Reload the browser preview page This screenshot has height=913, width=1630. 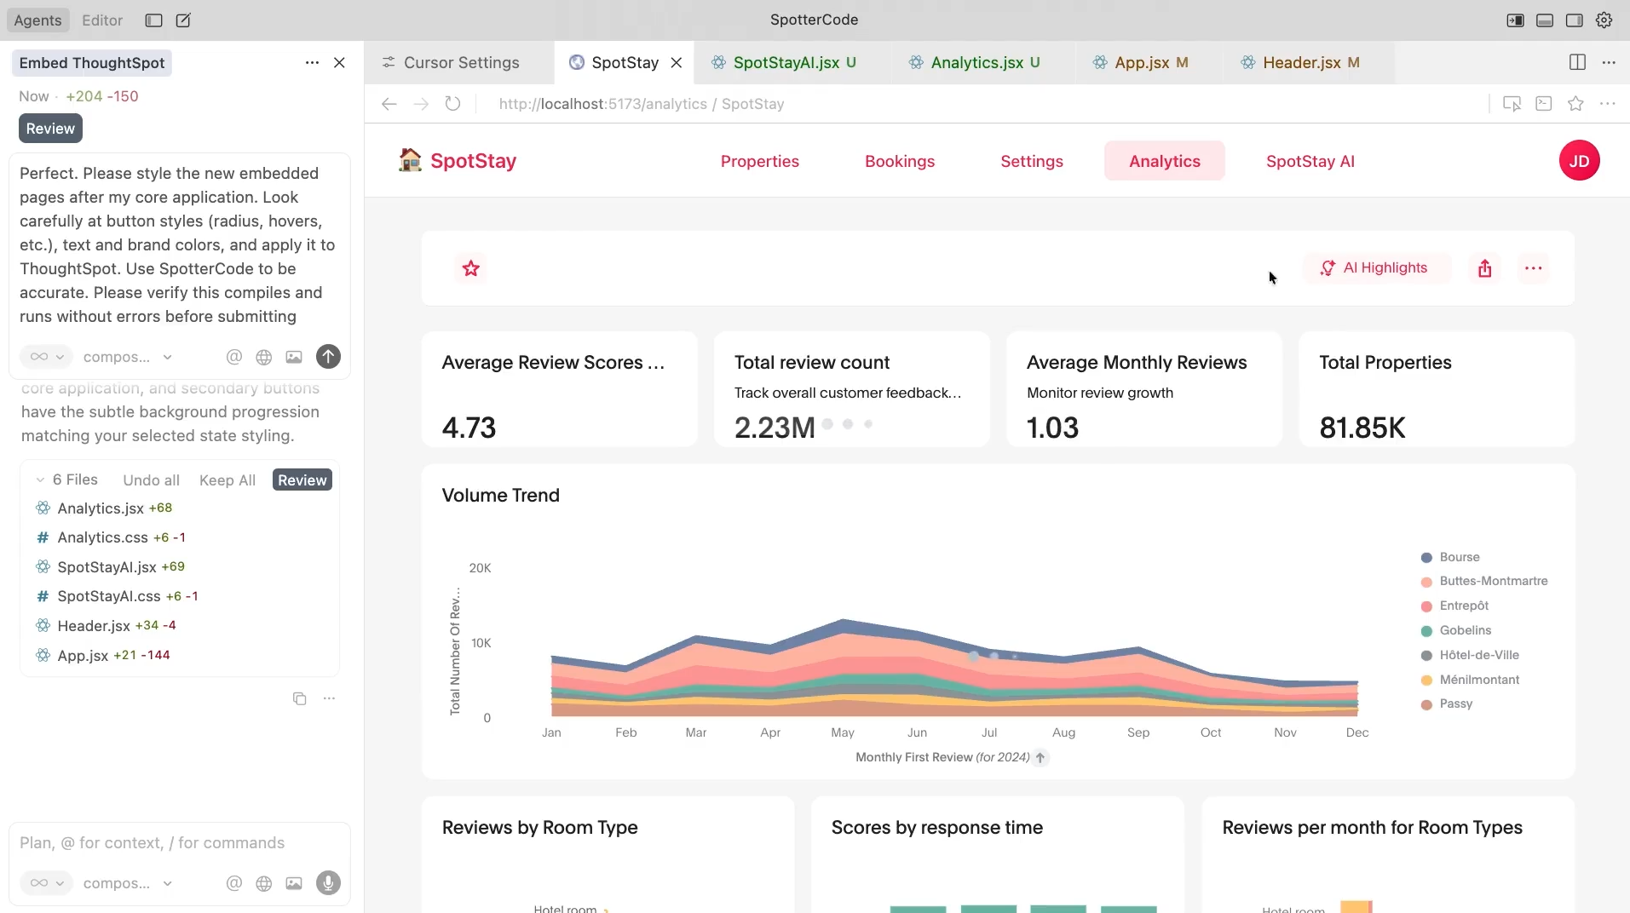[x=452, y=104]
